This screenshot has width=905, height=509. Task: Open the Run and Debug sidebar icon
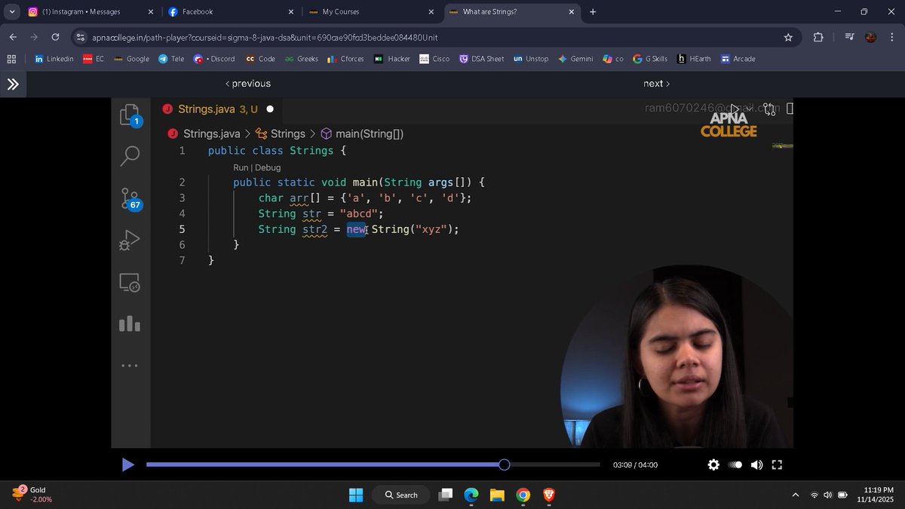(x=130, y=240)
